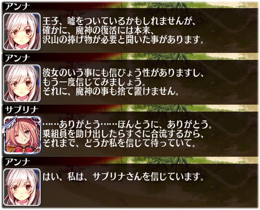This screenshot has width=260, height=210.
Task: Click Anna's portrait in the first dialogue
Action: [x=22, y=32]
